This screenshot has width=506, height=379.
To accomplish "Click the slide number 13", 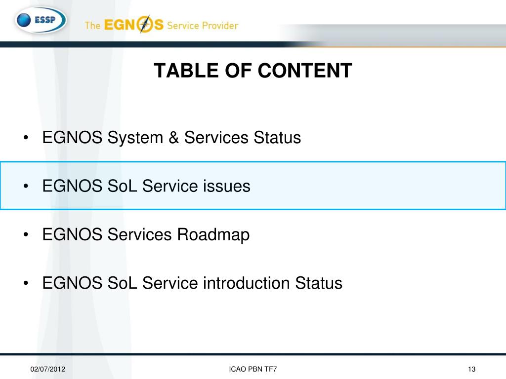I will coord(471,369).
